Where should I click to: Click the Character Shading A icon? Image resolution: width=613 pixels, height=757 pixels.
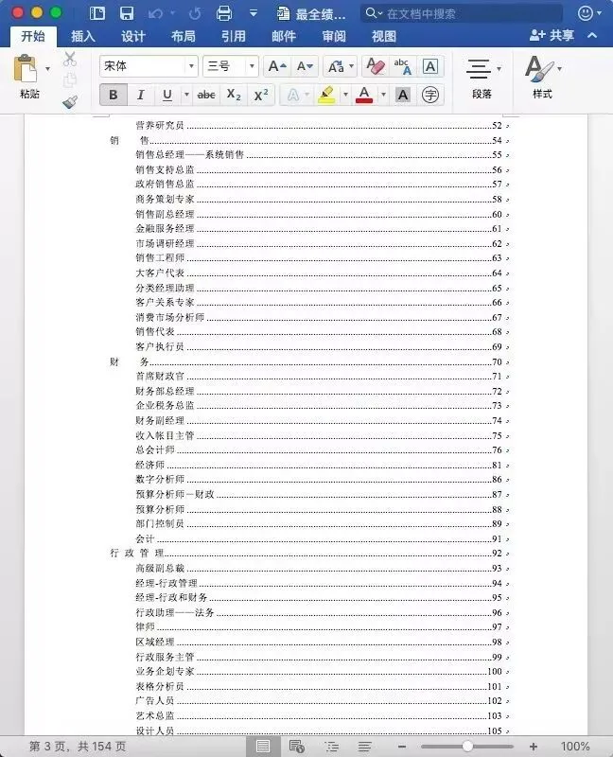(403, 95)
